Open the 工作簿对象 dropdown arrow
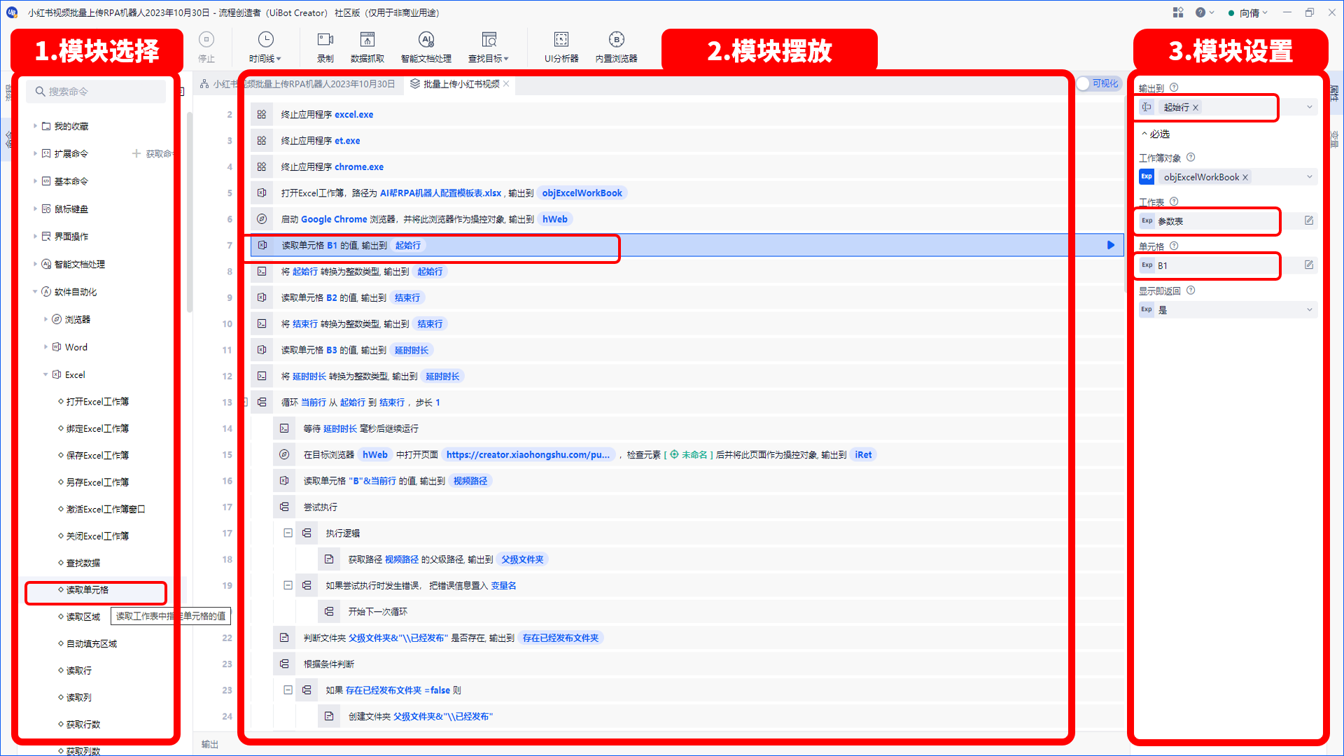This screenshot has height=756, width=1344. tap(1310, 177)
